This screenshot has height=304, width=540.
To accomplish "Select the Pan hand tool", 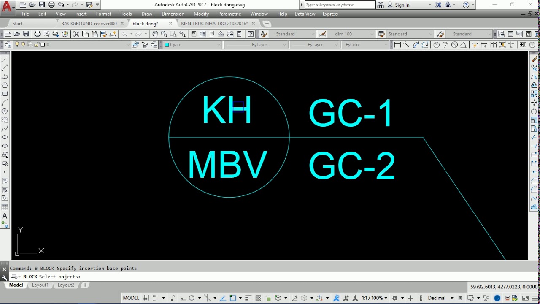I will tap(155, 34).
